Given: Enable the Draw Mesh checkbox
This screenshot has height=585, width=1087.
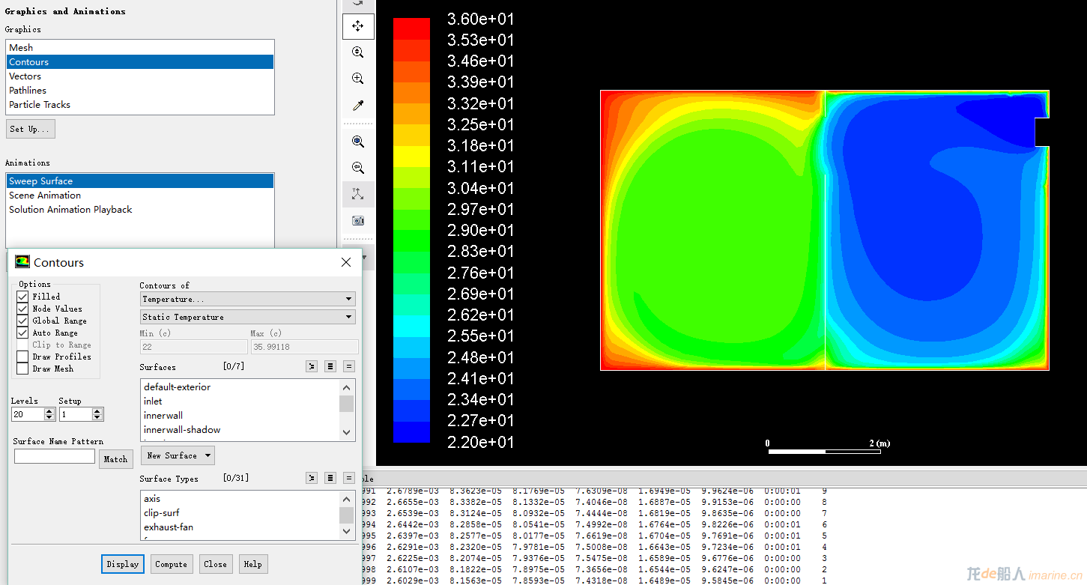Looking at the screenshot, I should [22, 369].
